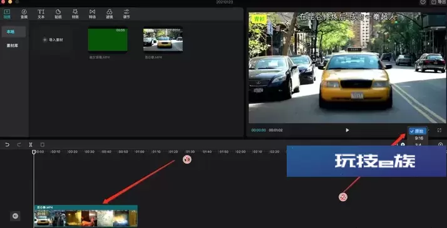Click the video preview canvas
This screenshot has width=447, height=228.
pos(347,67)
